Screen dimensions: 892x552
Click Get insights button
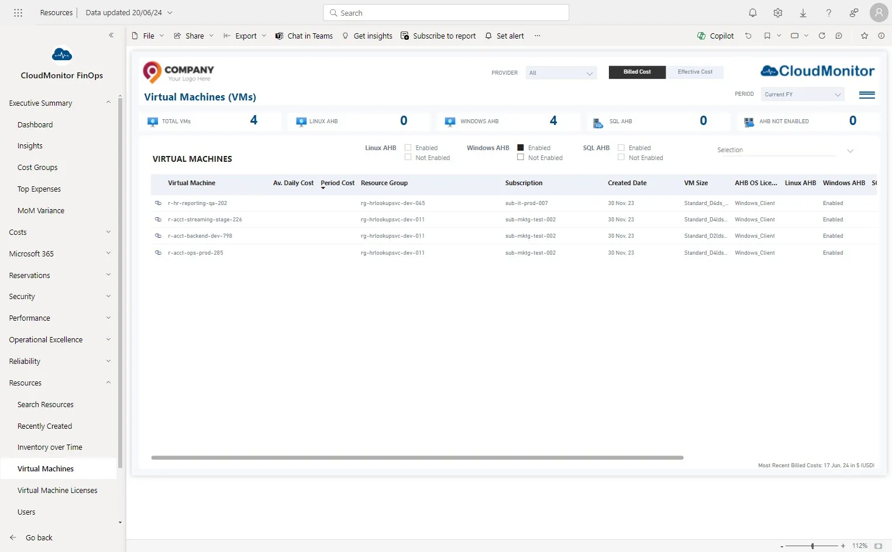[x=367, y=36]
